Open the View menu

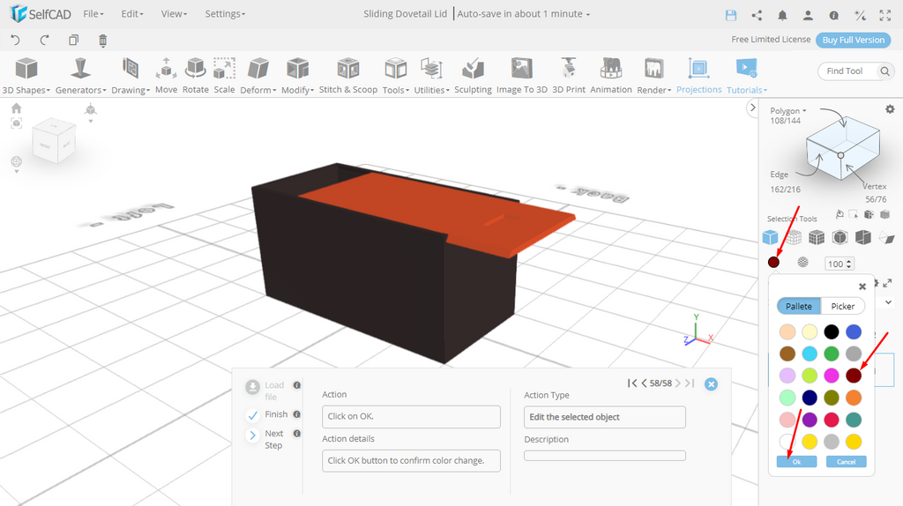[x=174, y=14]
